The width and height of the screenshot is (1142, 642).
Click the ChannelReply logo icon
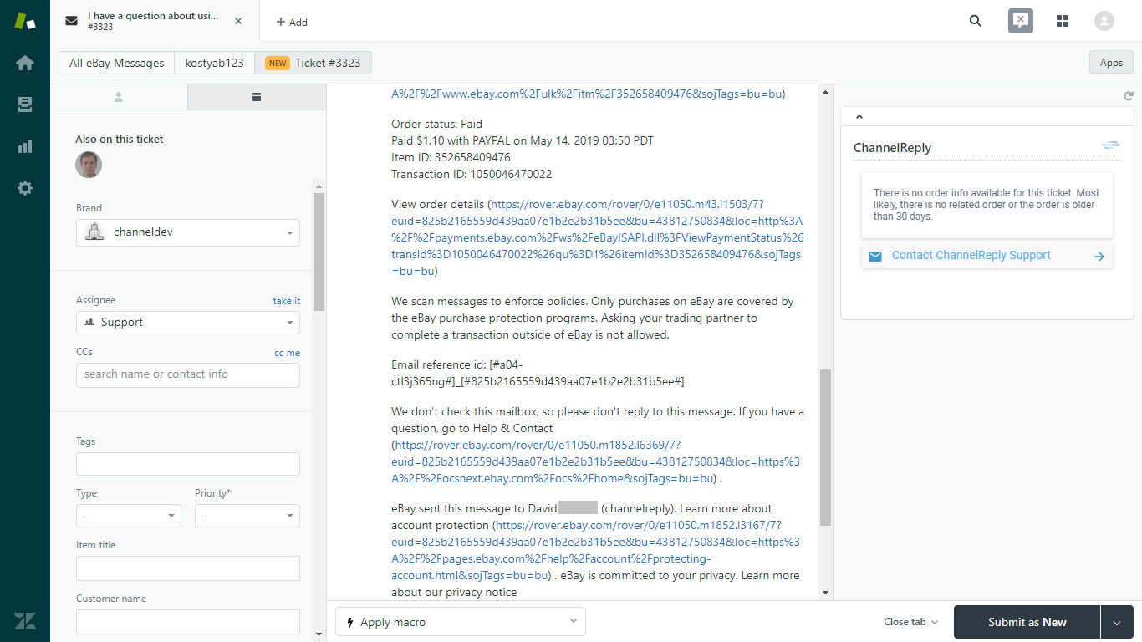point(1110,145)
